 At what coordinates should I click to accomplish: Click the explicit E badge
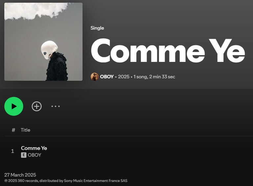pyautogui.click(x=24, y=155)
